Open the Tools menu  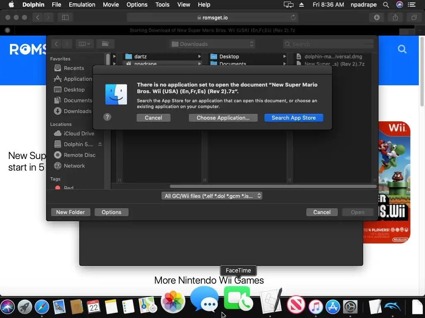pos(162,5)
